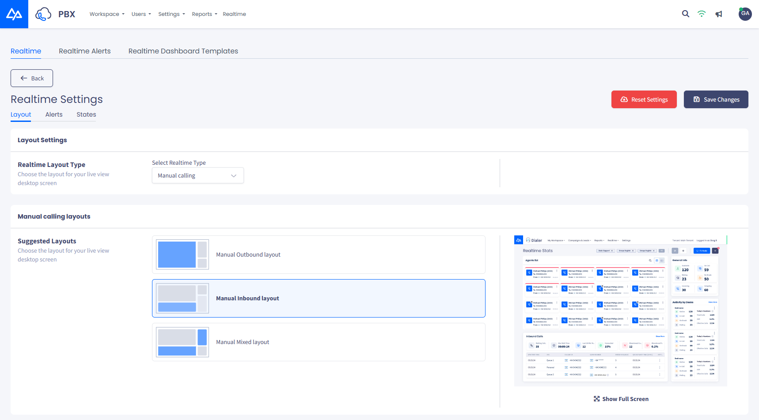Viewport: 759px width, 420px height.
Task: Click the Manual Outbound layout thumbnail image
Action: (x=182, y=254)
